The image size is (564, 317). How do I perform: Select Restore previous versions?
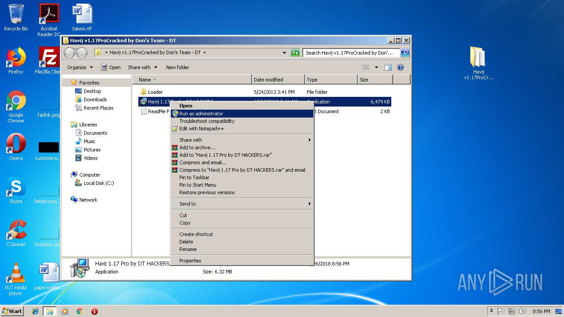click(x=242, y=192)
